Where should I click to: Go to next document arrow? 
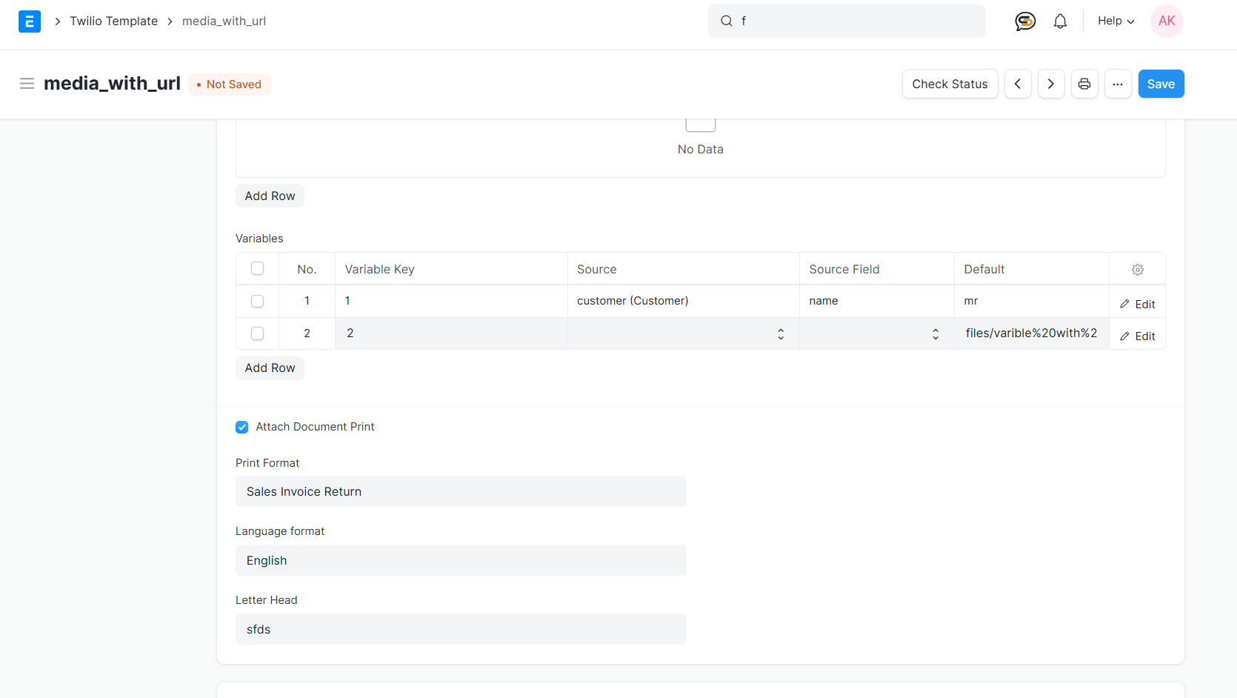[1050, 84]
